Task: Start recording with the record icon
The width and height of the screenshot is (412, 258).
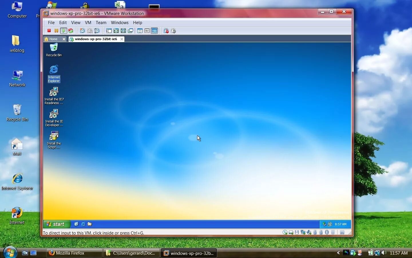Action: point(166,31)
